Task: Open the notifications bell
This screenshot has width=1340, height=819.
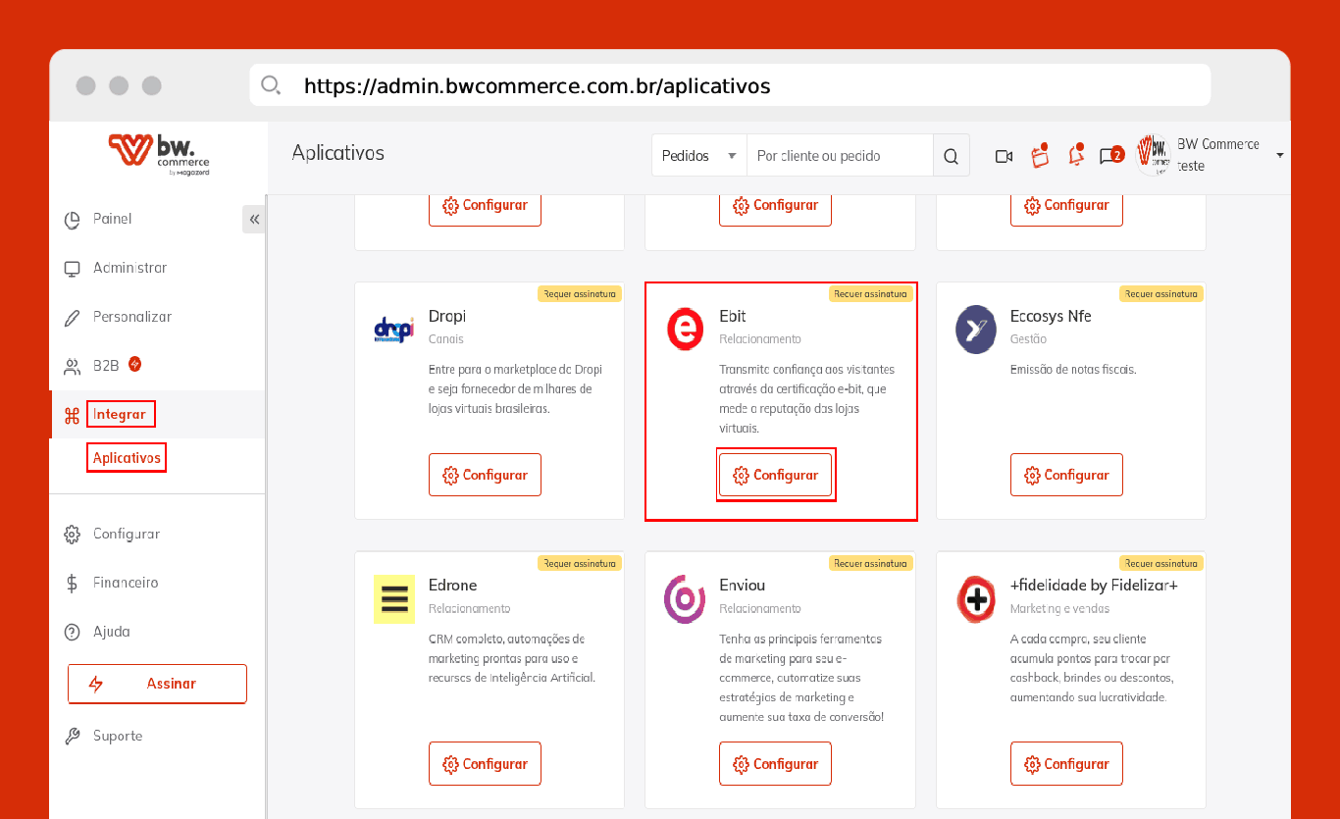Action: (x=1076, y=155)
